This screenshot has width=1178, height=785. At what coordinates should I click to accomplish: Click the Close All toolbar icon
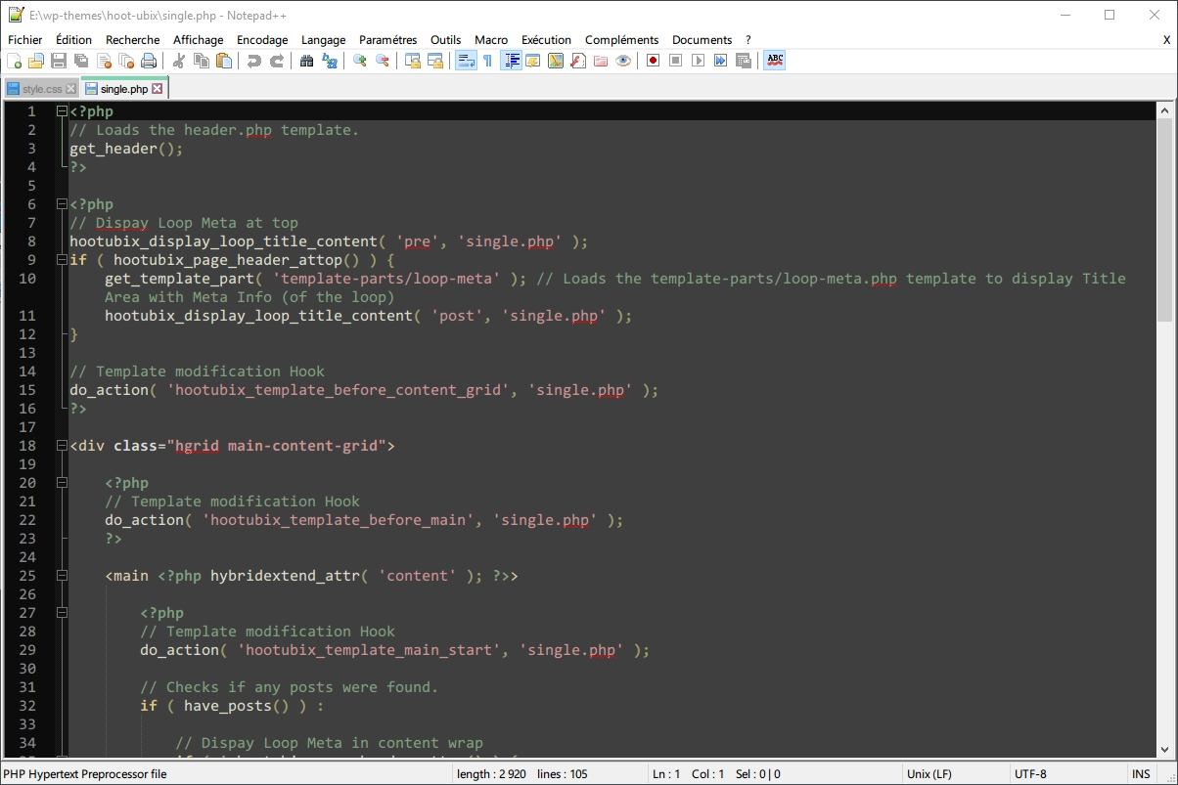point(126,61)
